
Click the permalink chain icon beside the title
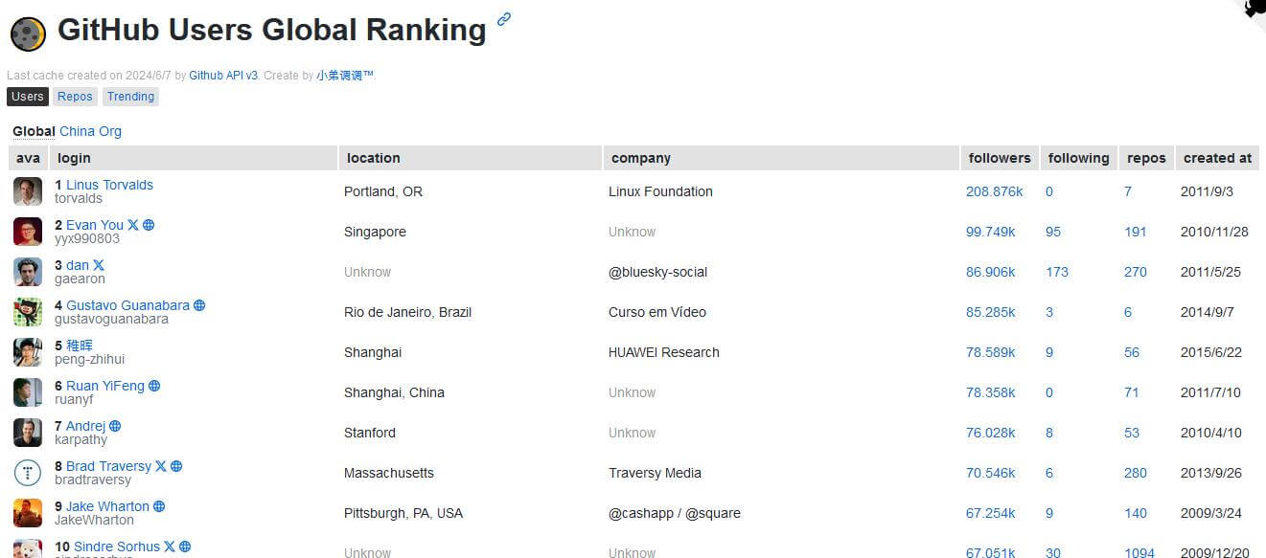503,18
